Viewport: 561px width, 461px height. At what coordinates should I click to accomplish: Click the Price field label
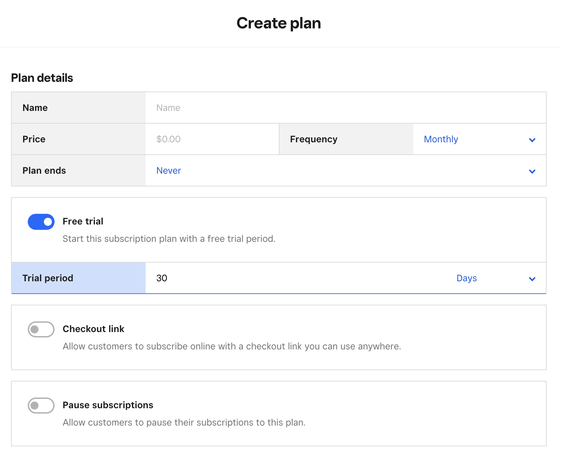pyautogui.click(x=34, y=139)
